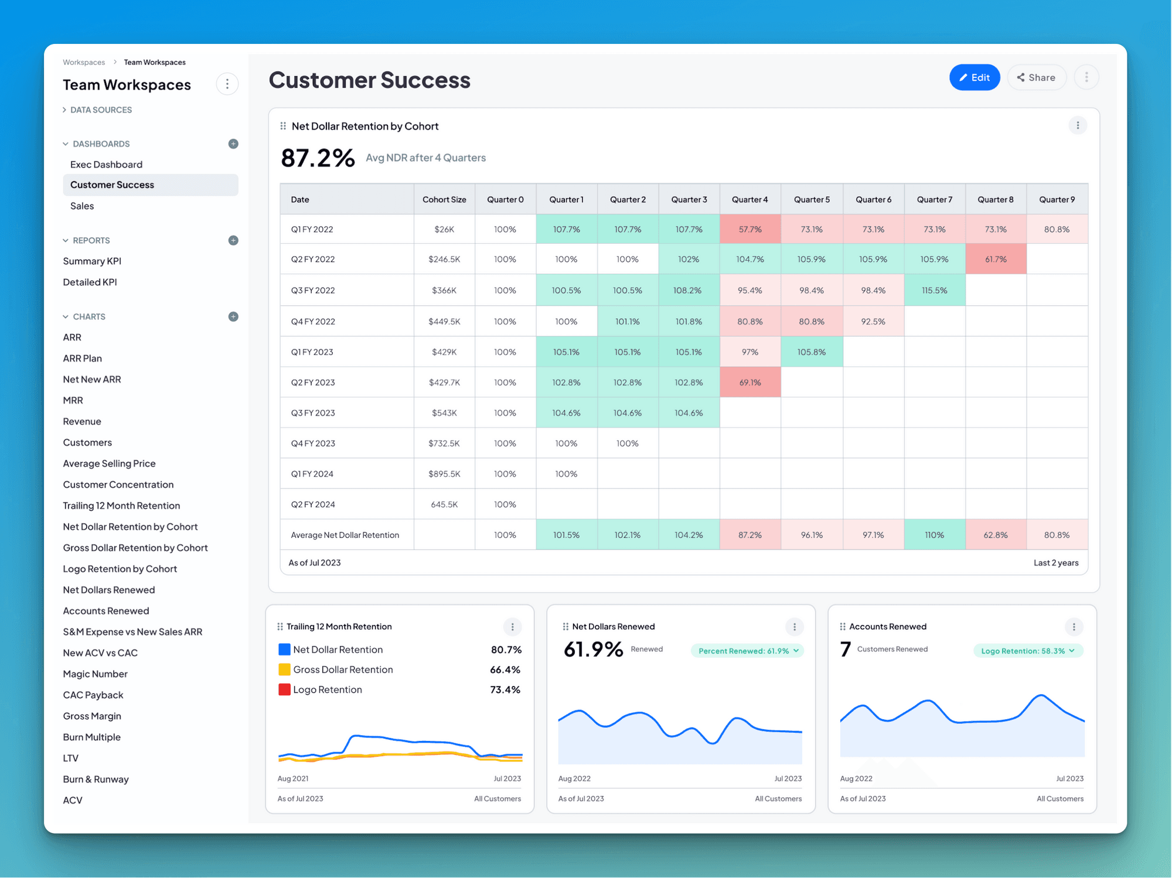Viewport: 1172px width, 878px height.
Task: Select the ARR Plan chart
Action: click(x=83, y=358)
